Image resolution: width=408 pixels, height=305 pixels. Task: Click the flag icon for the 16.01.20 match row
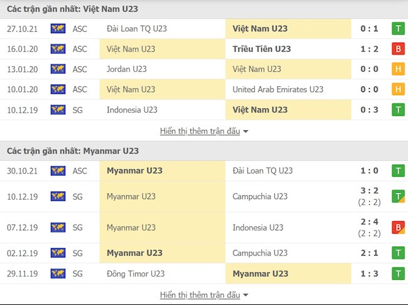tap(58, 49)
